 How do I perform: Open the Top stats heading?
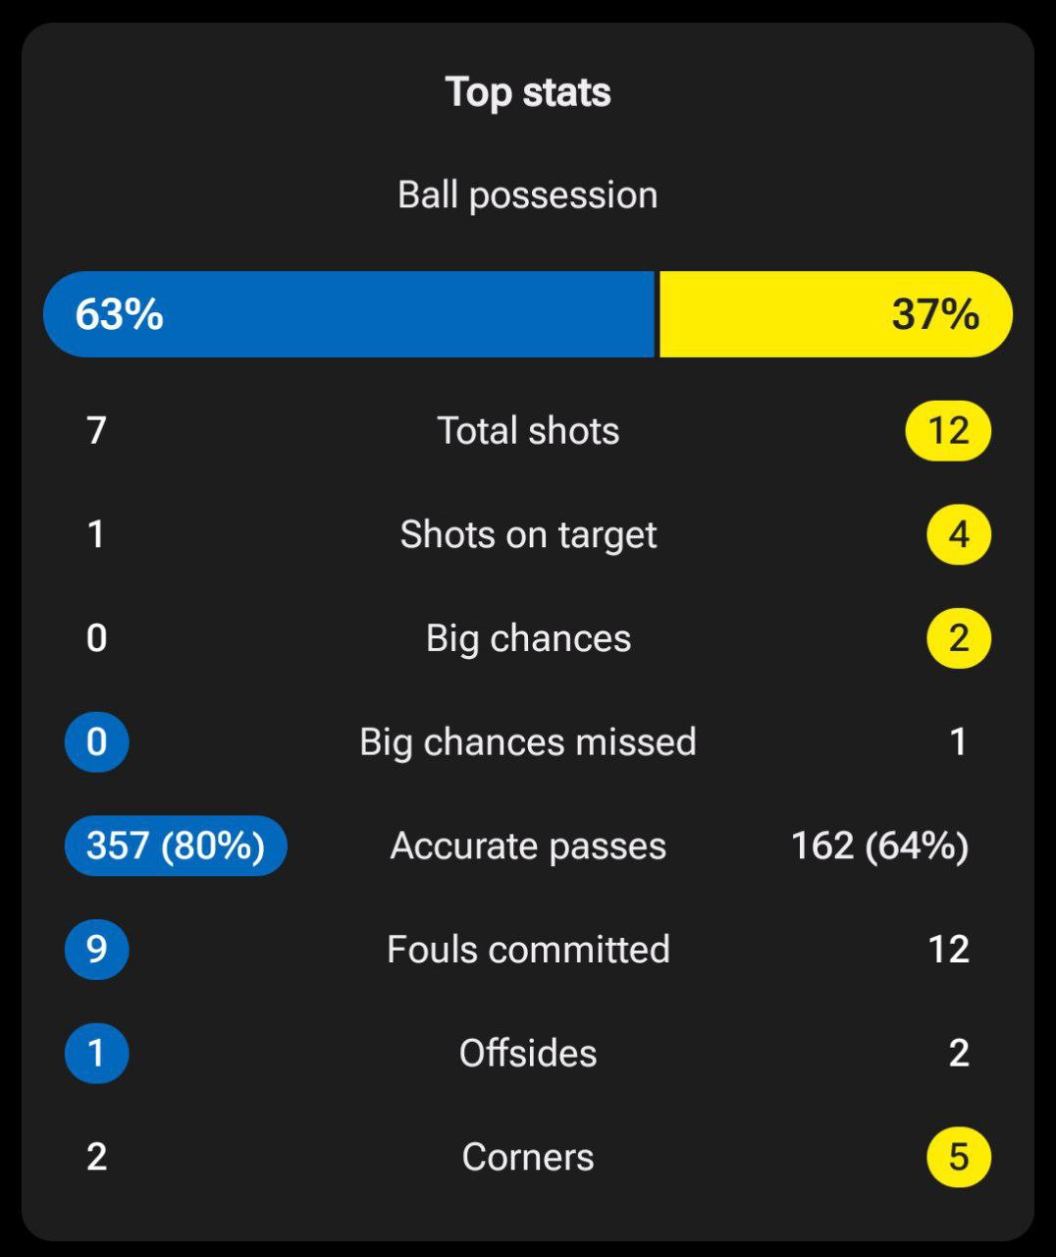528,92
